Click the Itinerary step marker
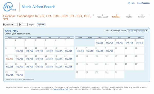Viewport: 154px width, 94px height. tap(142, 15)
